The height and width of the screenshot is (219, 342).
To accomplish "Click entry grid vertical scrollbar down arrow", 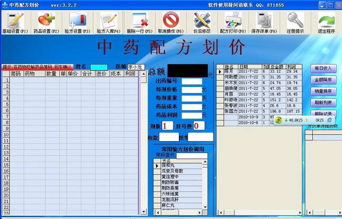I will coord(143,211).
